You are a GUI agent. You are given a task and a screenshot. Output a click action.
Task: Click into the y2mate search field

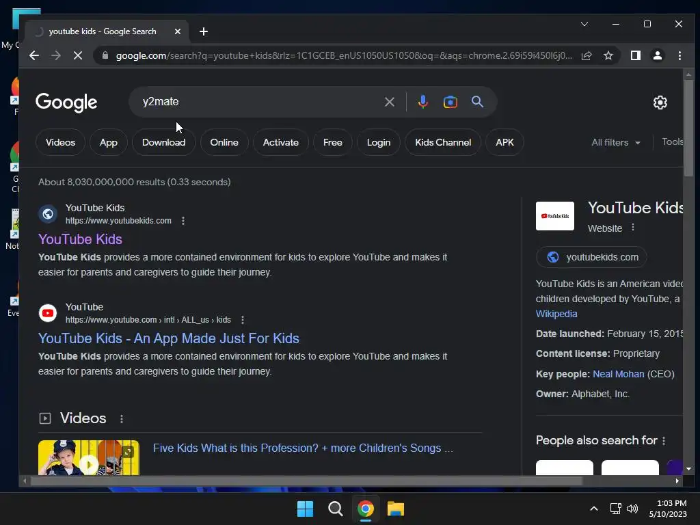[x=259, y=102]
